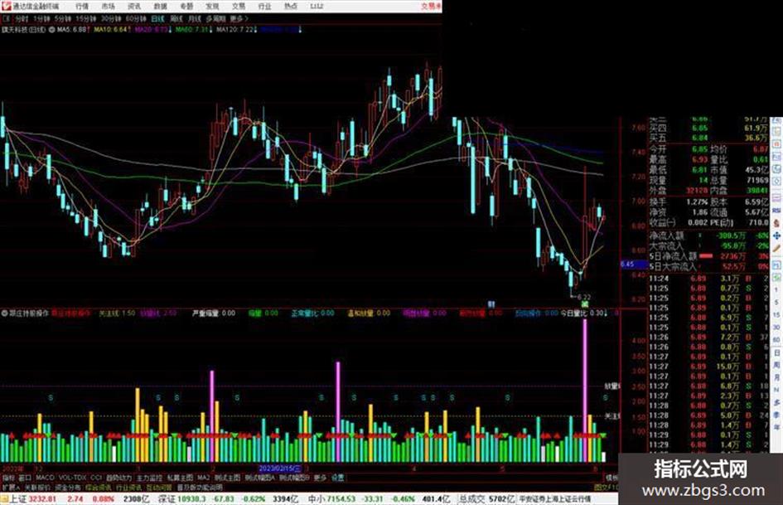
Task: Switch chart to 分时 period
Action: [x=22, y=18]
